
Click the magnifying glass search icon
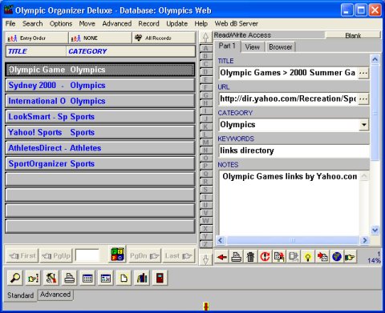[x=15, y=278]
